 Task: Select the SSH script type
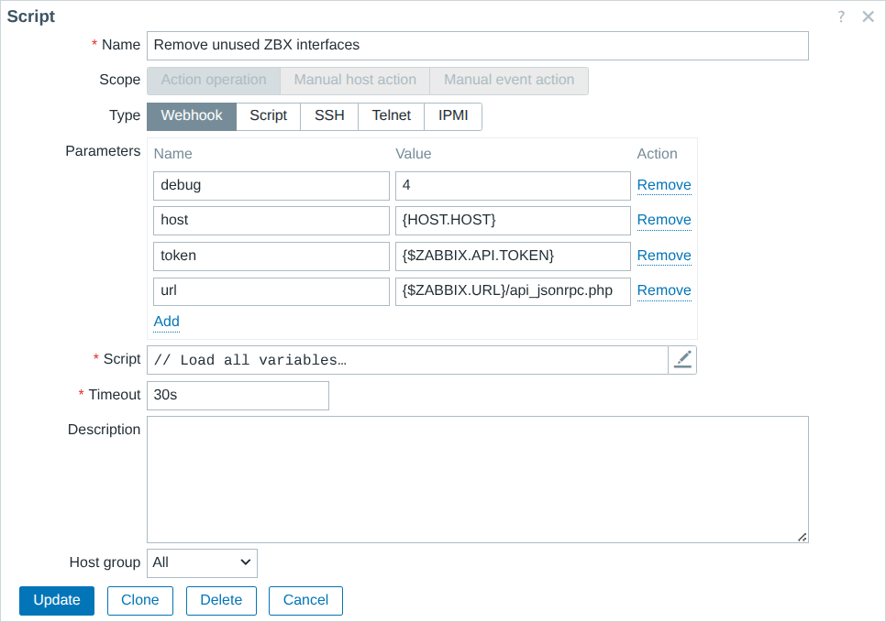[328, 116]
